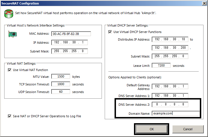The height and width of the screenshot is (137, 208).
Task: Toggle Use Virtual NAT Function checkbox
Action: coord(10,70)
